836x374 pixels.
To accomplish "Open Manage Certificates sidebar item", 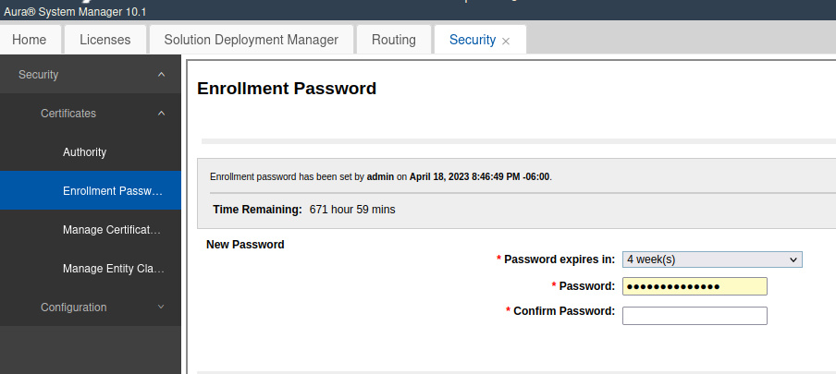I will pos(113,230).
